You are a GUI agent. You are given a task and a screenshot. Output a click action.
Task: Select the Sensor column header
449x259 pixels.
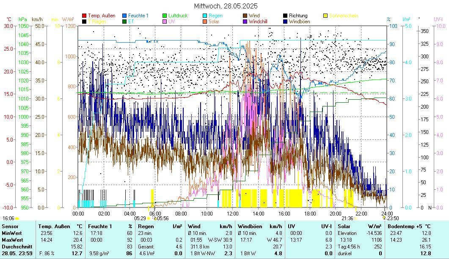(10, 226)
